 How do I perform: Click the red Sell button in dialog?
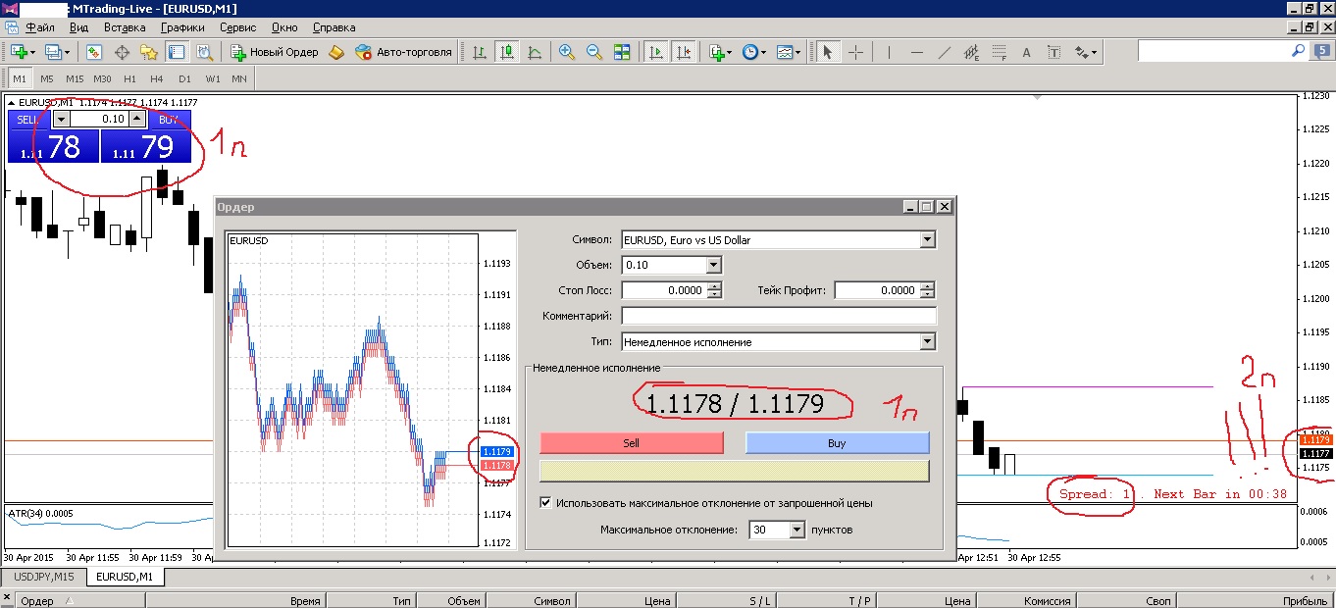pyautogui.click(x=631, y=443)
